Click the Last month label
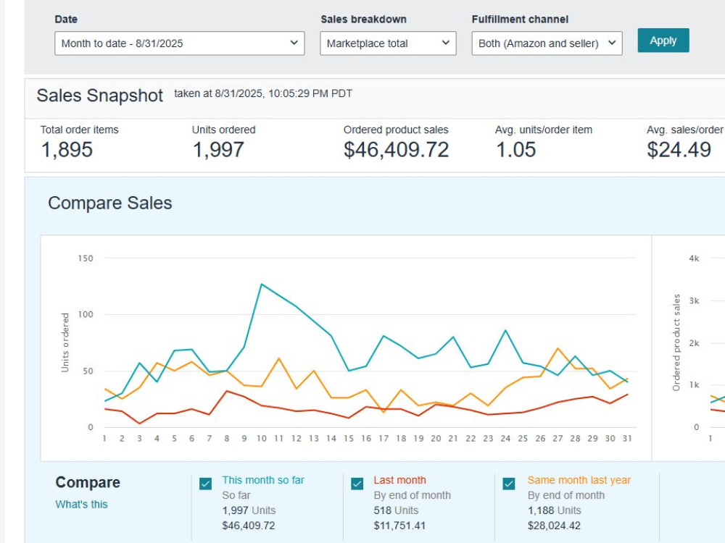The width and height of the screenshot is (725, 543). click(400, 480)
